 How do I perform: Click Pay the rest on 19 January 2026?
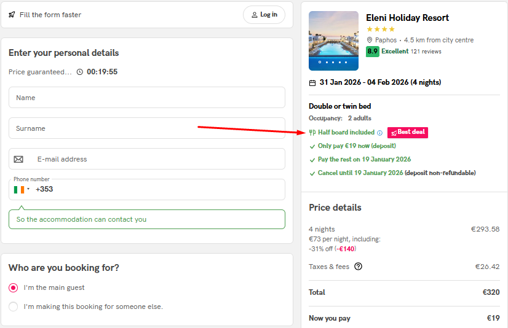pos(364,160)
